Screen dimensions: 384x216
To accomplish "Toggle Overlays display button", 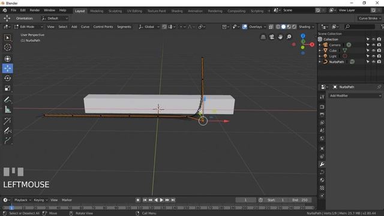I will [244, 26].
